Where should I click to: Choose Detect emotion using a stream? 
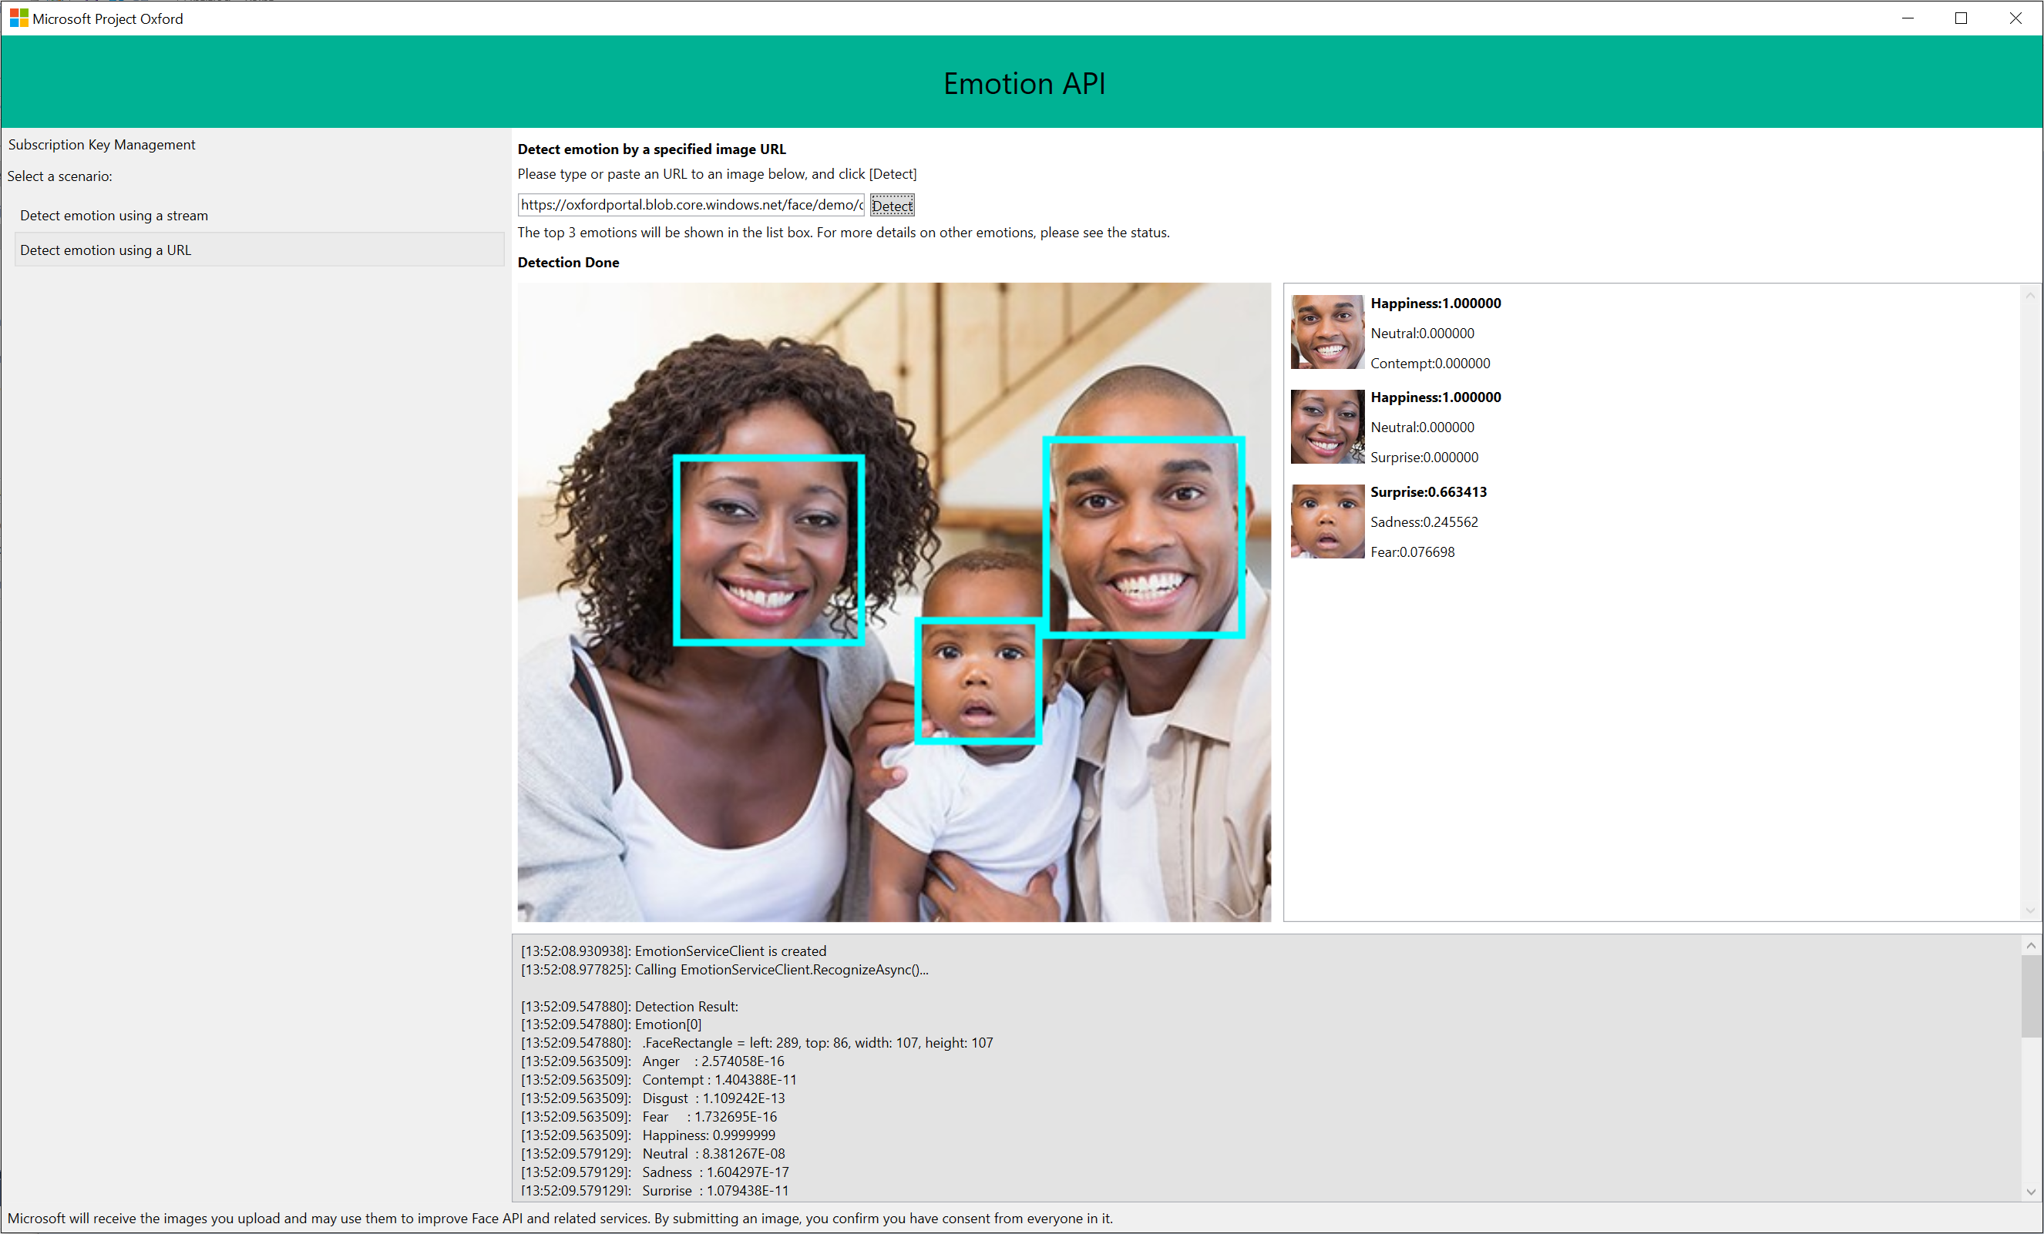(x=115, y=216)
